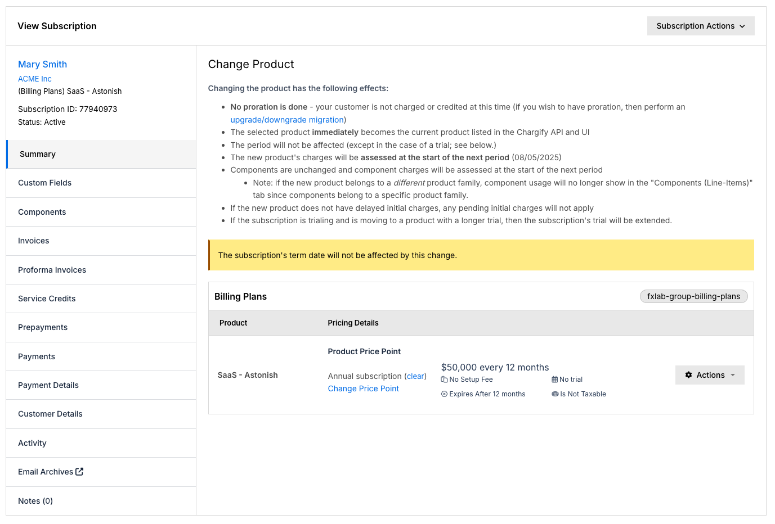Screen dimensions: 775x524
Task: Click the fxlab-group-billing-plans tag
Action: (x=693, y=296)
